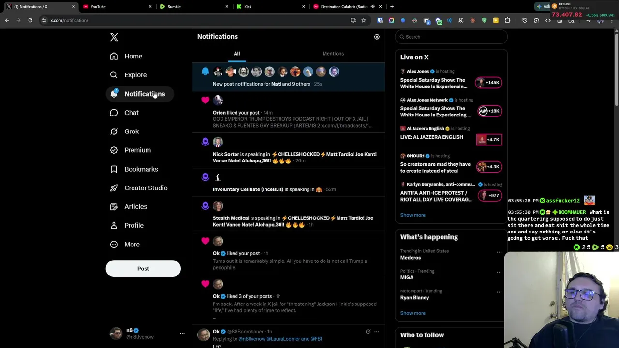Click the X logo icon

click(114, 37)
